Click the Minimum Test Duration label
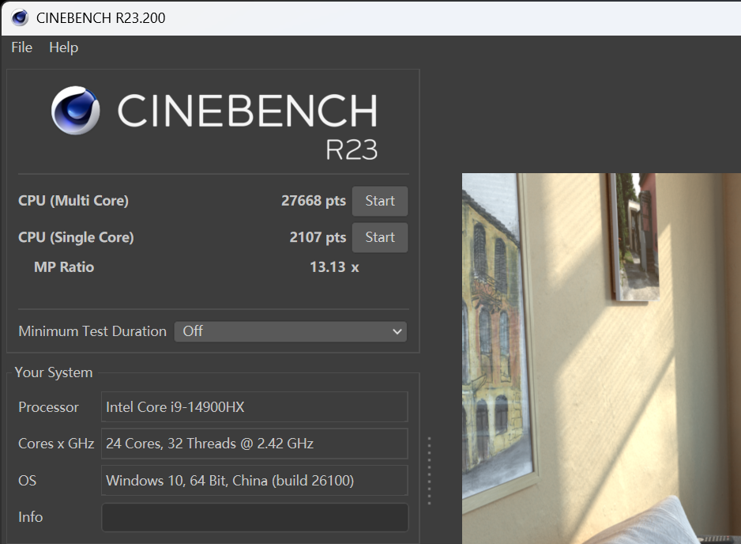The width and height of the screenshot is (741, 544). pyautogui.click(x=92, y=331)
